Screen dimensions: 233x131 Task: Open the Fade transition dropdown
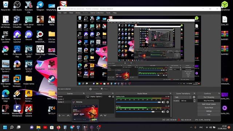tap(182, 97)
